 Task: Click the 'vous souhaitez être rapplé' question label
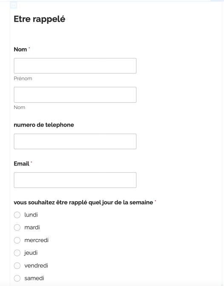(83, 202)
